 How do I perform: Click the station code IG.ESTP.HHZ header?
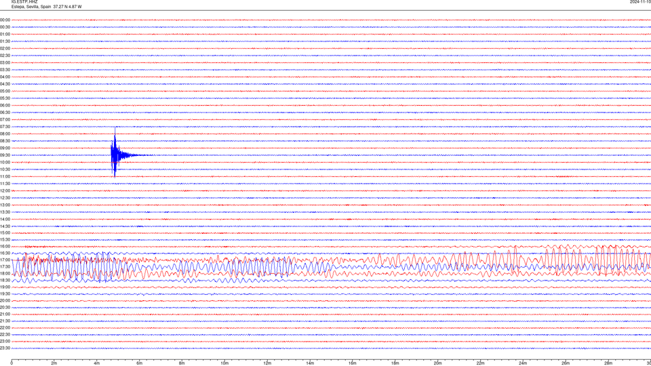pos(24,1)
